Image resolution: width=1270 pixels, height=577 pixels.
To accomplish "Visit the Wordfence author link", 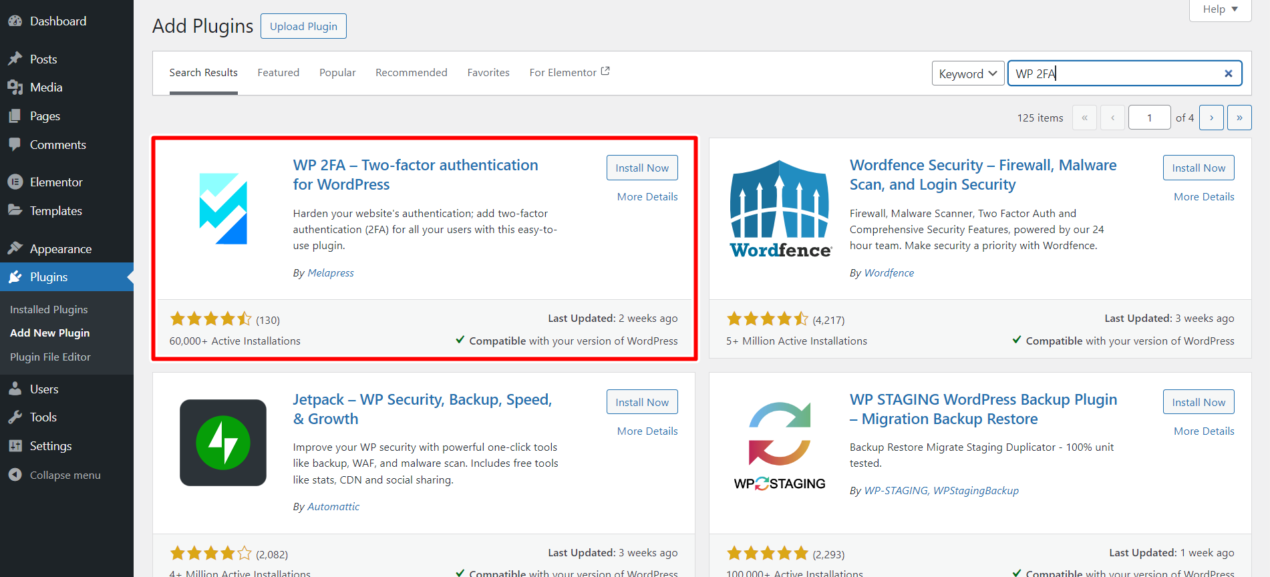I will 889,273.
